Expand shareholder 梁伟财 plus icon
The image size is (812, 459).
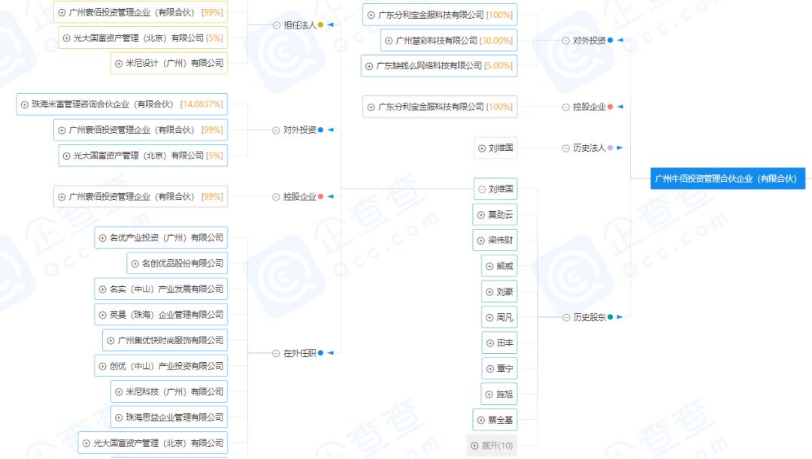click(481, 240)
